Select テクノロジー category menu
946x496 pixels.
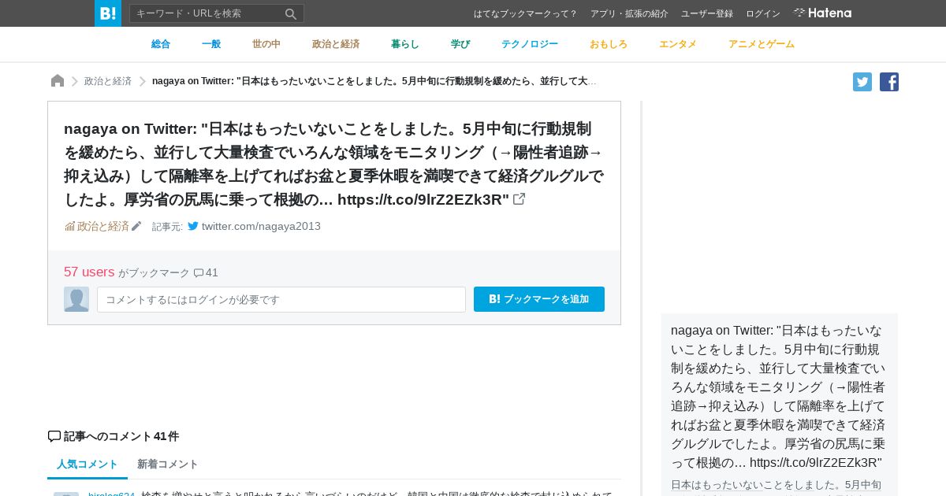[x=530, y=44]
